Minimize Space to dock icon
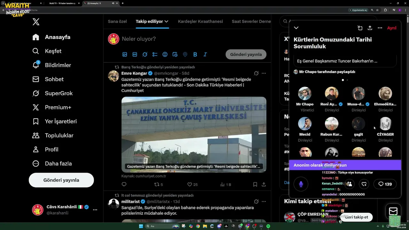This screenshot has width=409, height=230. coord(360,28)
